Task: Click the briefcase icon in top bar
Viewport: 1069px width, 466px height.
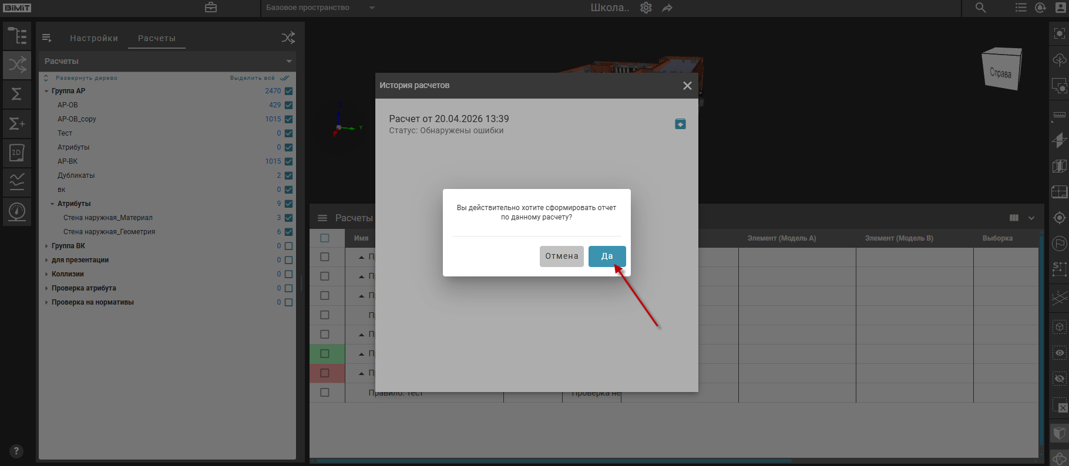Action: coord(211,8)
